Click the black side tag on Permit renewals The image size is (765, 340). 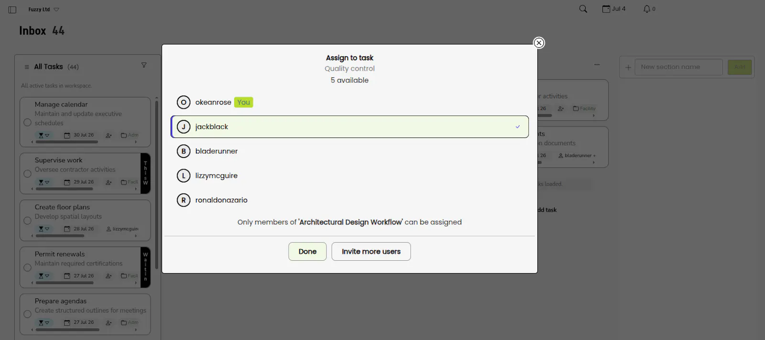tap(145, 267)
